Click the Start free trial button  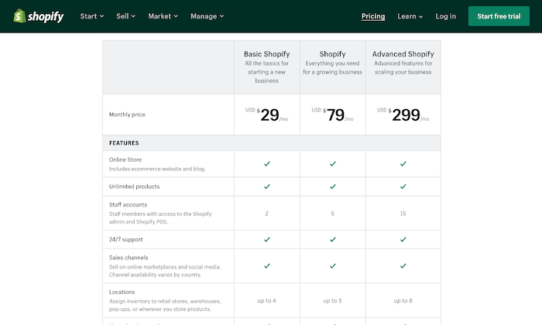tap(499, 16)
